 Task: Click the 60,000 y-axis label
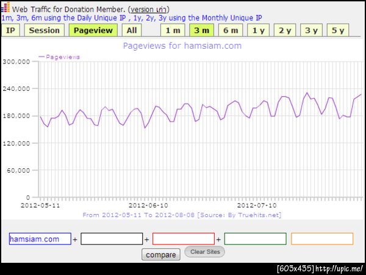pos(18,171)
